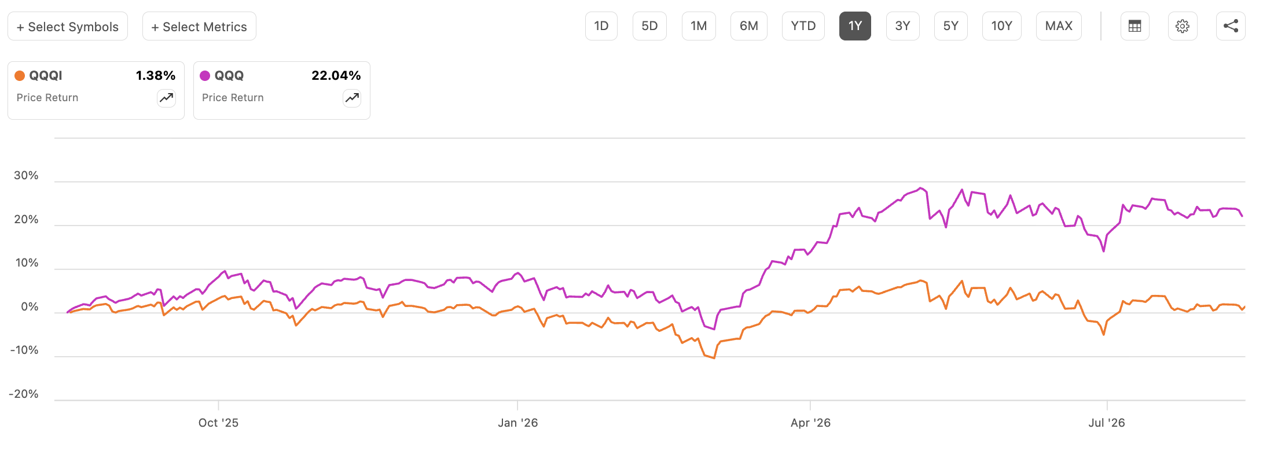Select the 6M range button

coord(749,26)
